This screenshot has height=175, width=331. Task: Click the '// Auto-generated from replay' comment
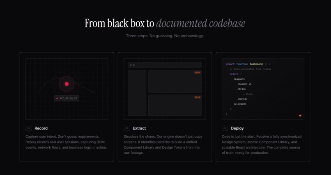click(251, 69)
